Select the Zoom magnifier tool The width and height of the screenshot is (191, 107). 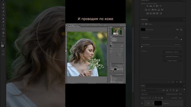[x=3, y=36]
